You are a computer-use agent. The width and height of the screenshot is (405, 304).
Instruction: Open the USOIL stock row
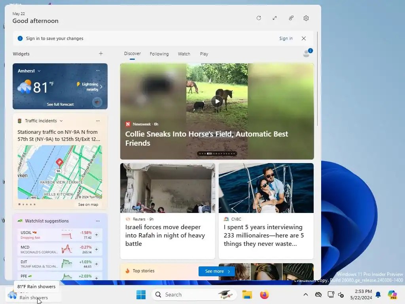coord(60,235)
